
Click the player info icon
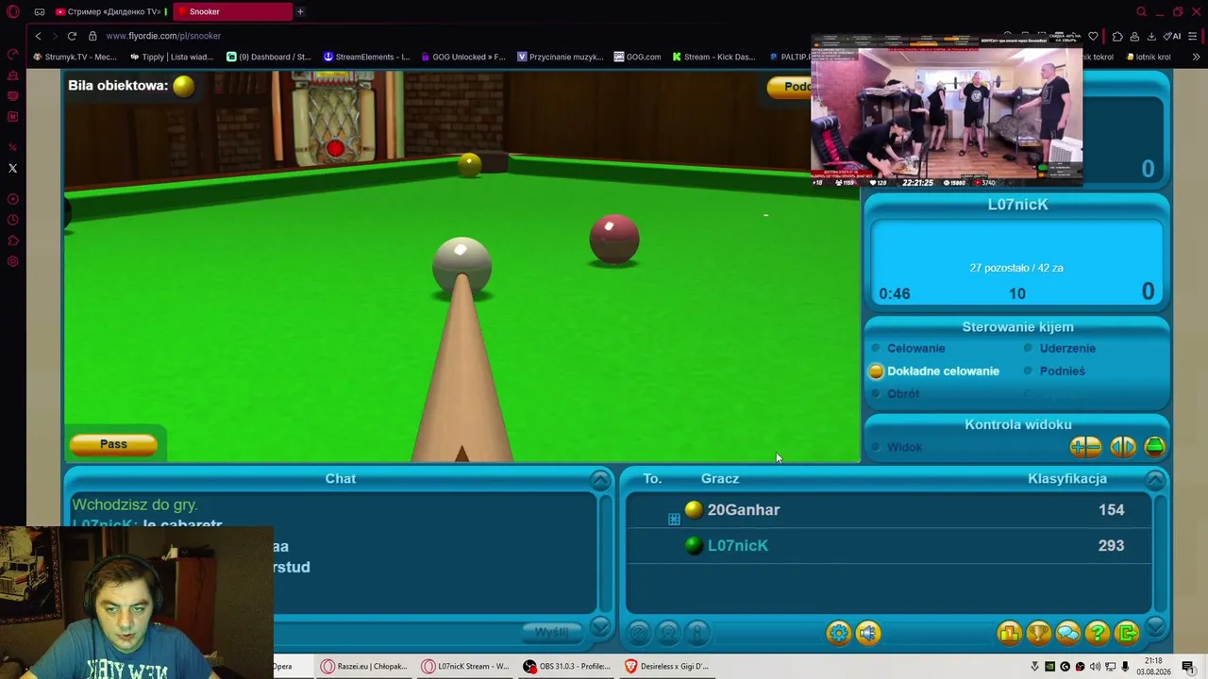click(x=697, y=633)
